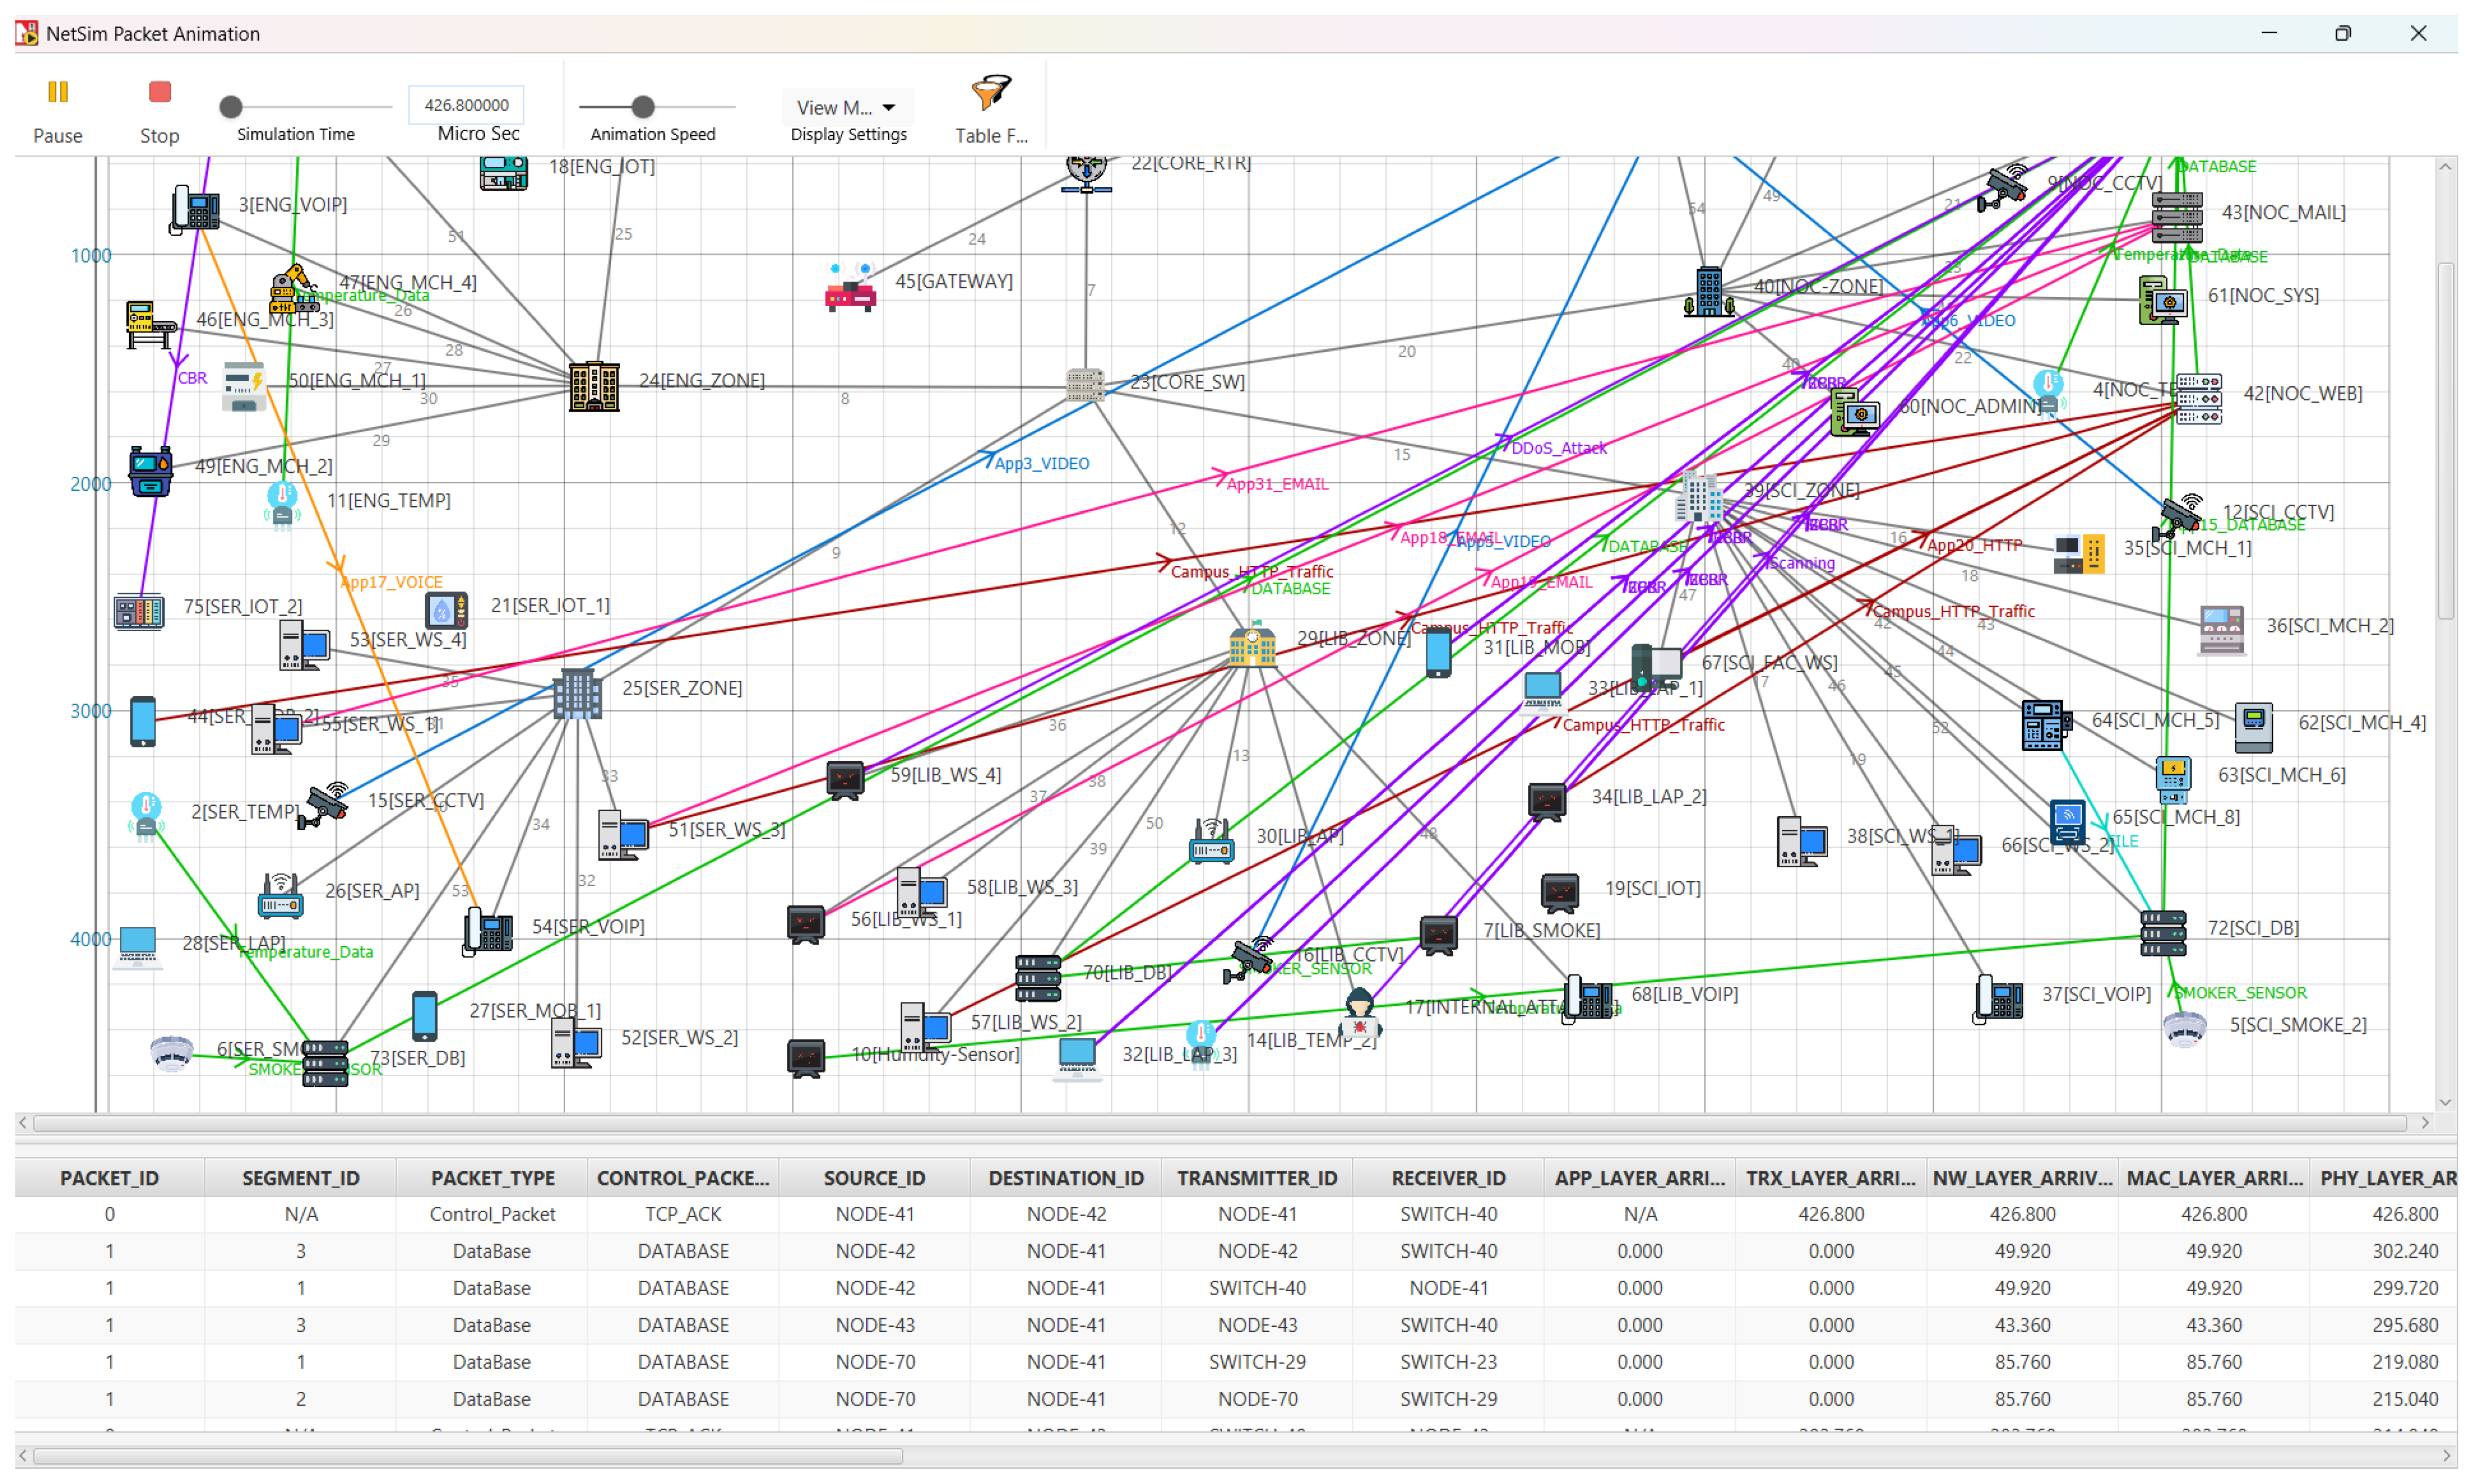
Task: Click the SOURCE_ID column header
Action: tap(874, 1178)
